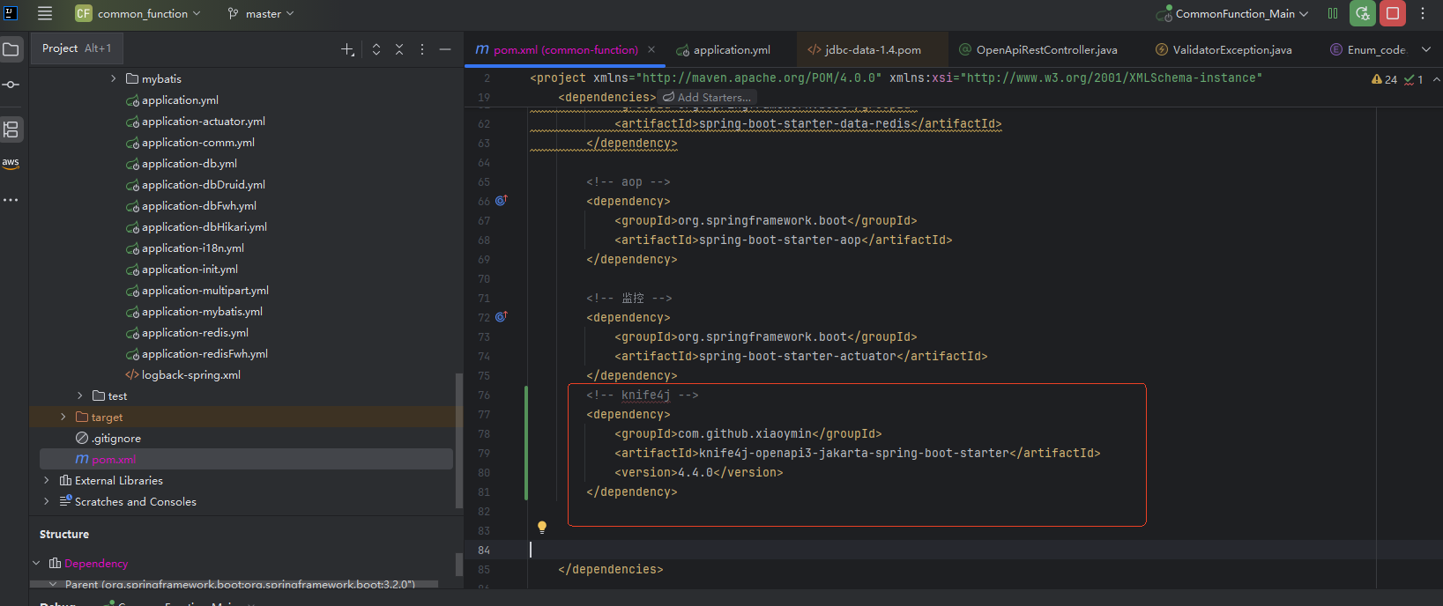Image resolution: width=1443 pixels, height=606 pixels.
Task: Expand Scratches and Consoles node
Action: click(46, 501)
